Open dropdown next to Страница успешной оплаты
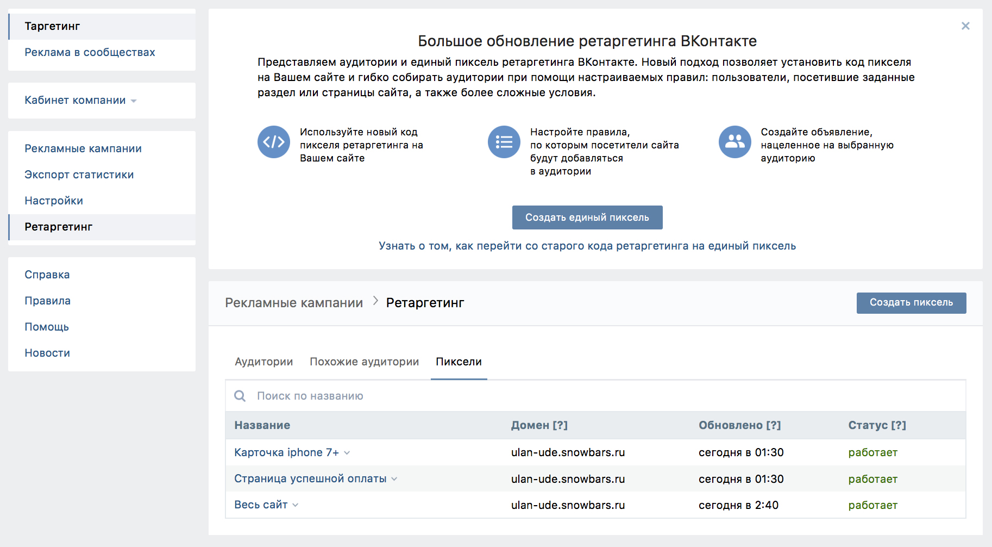The image size is (992, 547). [394, 479]
